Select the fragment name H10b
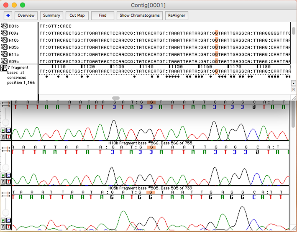Viewport: 297px width, 232px height. pyautogui.click(x=14, y=40)
